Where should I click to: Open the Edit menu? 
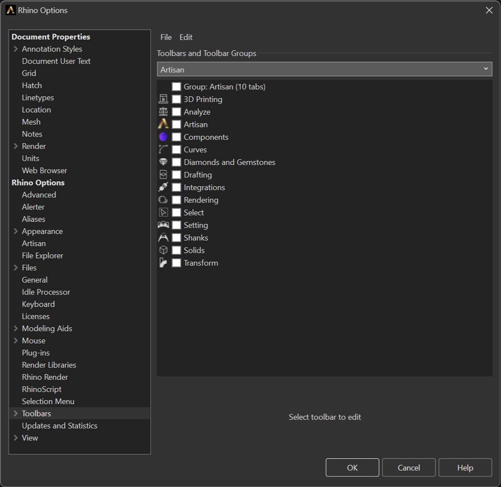[x=186, y=37]
